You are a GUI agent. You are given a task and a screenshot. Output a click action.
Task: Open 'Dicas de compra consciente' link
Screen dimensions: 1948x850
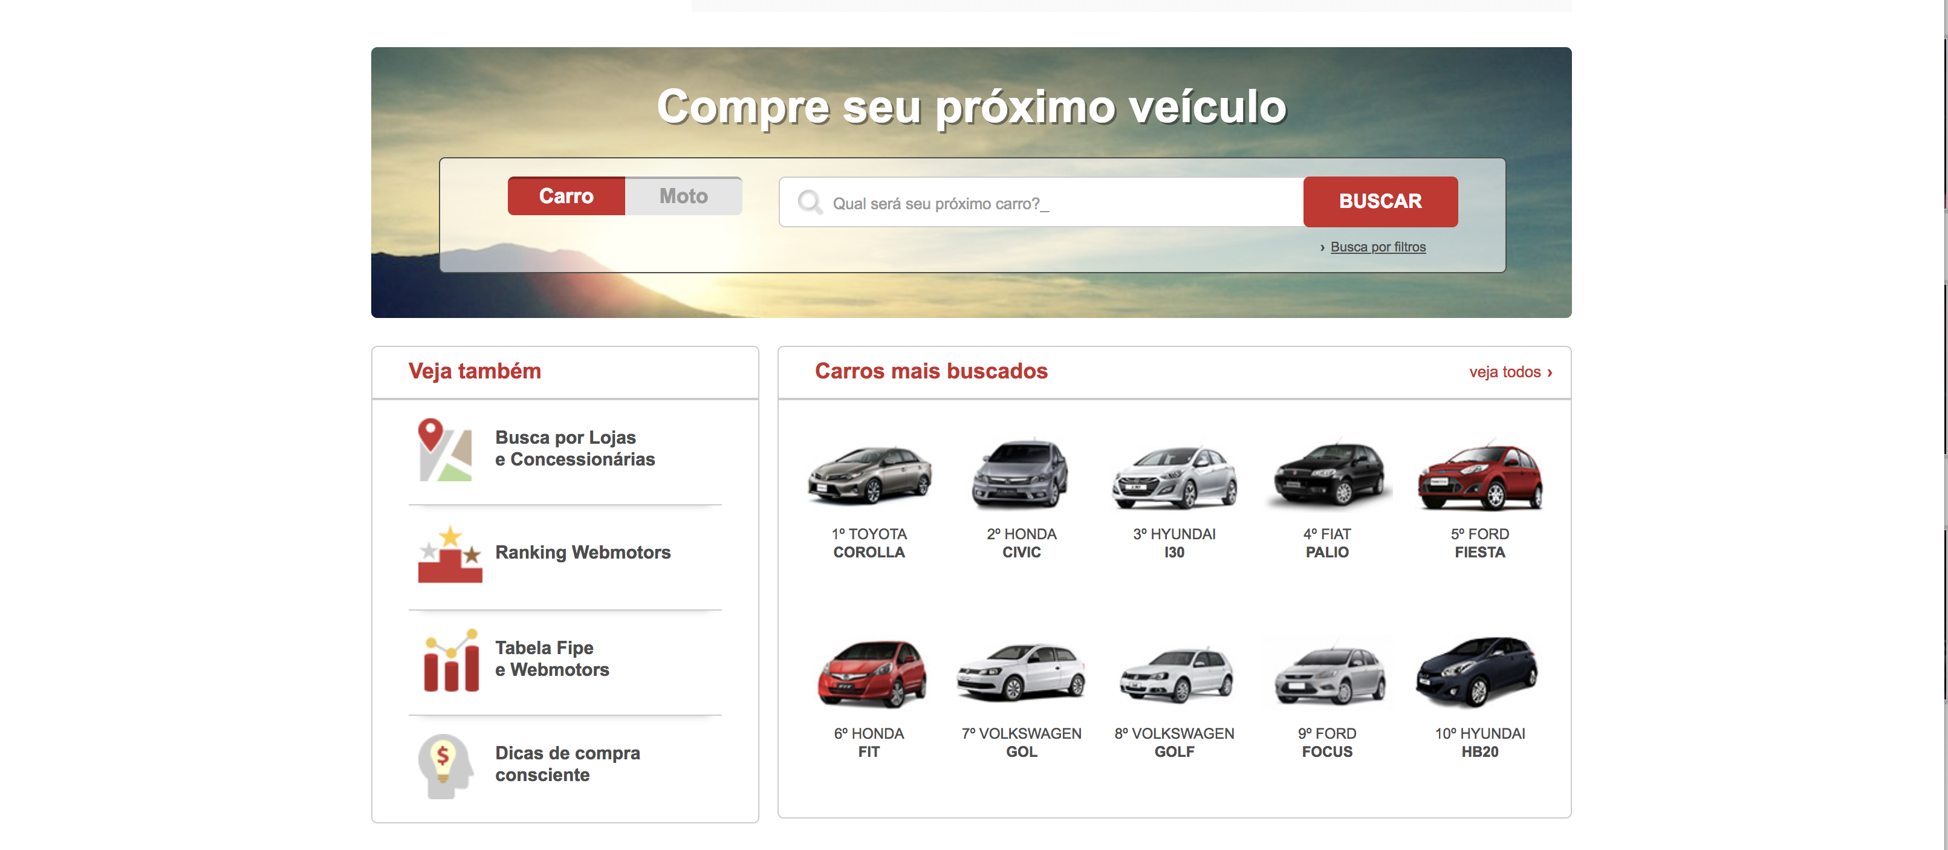567,764
